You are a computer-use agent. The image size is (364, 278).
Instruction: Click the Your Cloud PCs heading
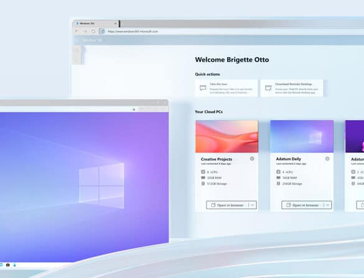(x=208, y=112)
